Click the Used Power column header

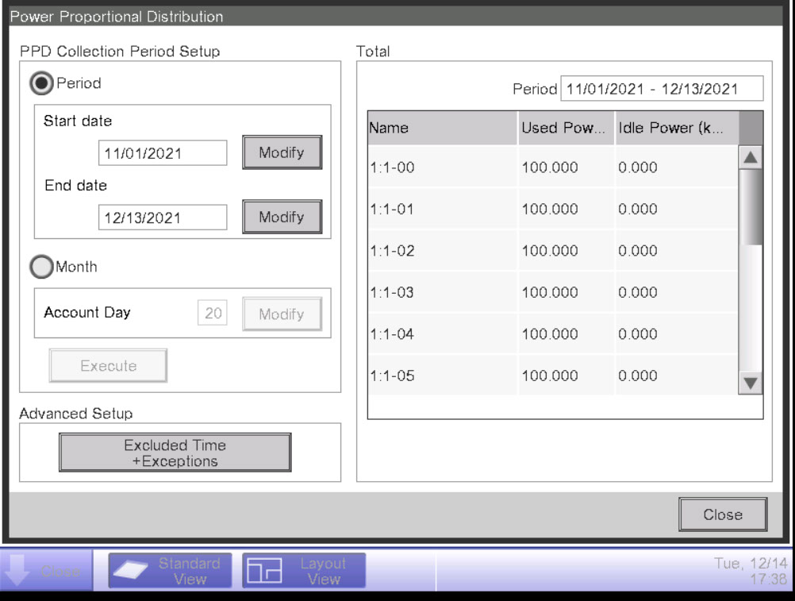566,128
